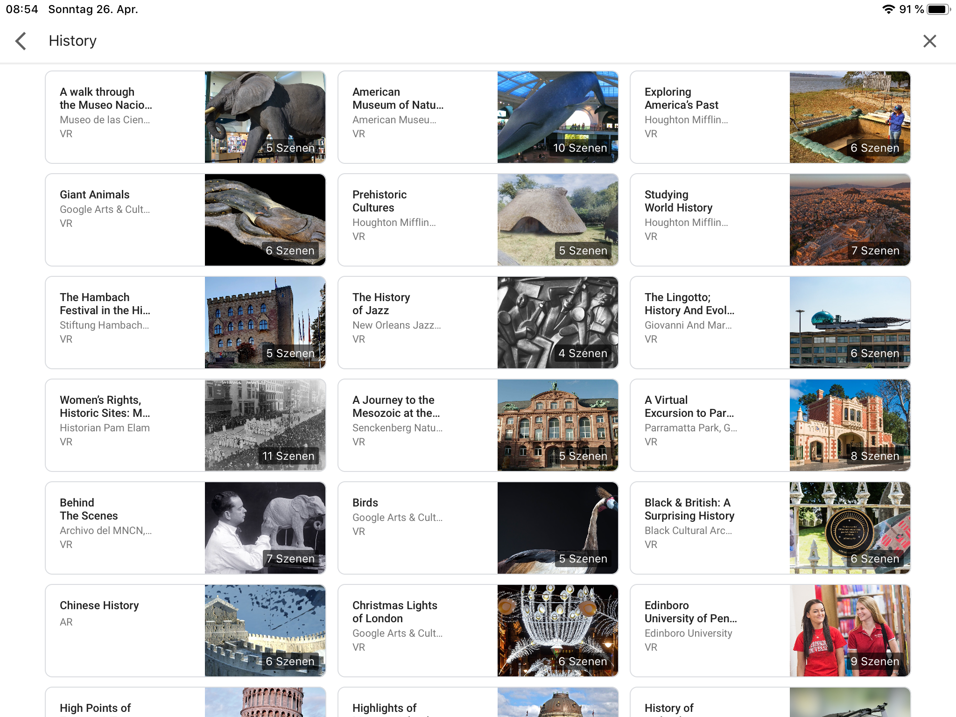
Task: Tap 'A Virtual Excursion to Par...' title
Action: [689, 407]
